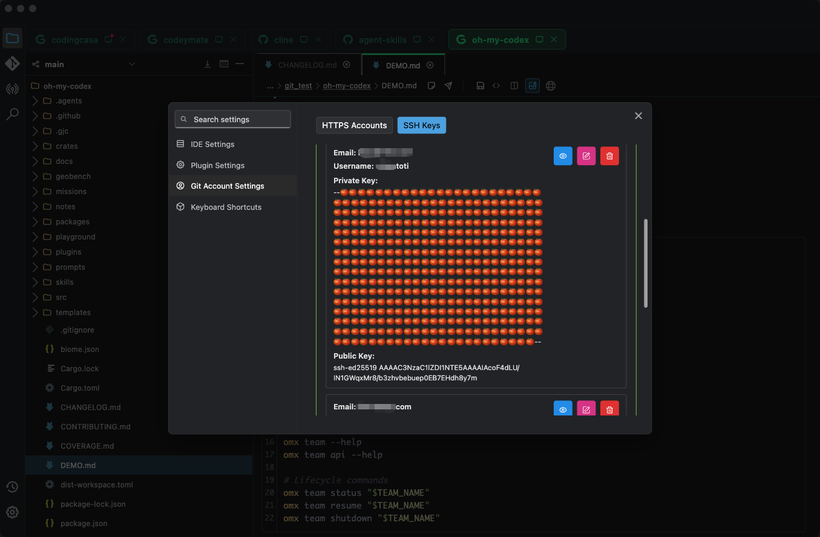Click the oh-my-codex breadcrumb link
The height and width of the screenshot is (537, 820).
point(347,86)
